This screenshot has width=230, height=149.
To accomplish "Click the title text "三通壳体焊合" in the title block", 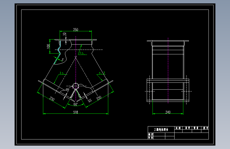I will coord(161,129).
